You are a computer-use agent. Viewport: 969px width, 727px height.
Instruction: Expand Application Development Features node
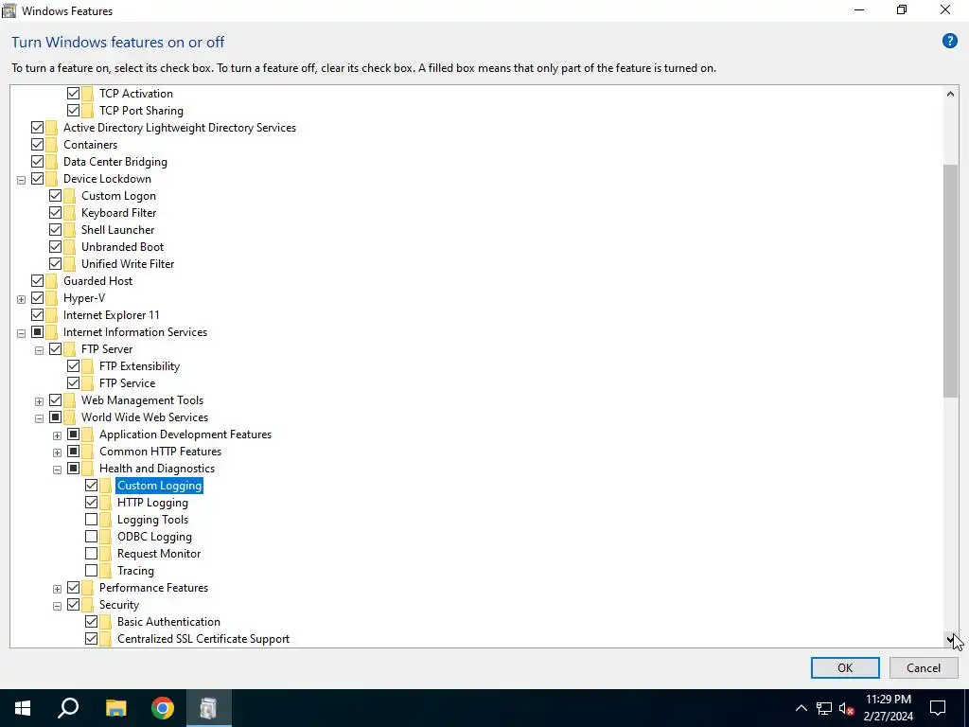(x=57, y=435)
